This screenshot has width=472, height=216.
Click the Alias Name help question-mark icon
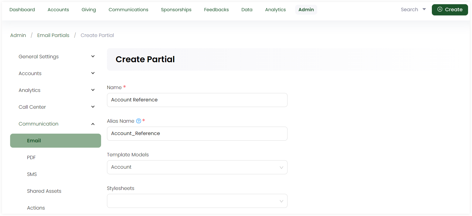coord(138,121)
